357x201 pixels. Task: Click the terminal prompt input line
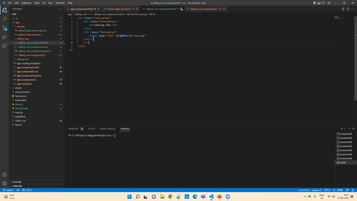(x=91, y=135)
